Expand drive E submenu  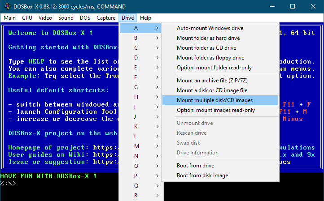coord(140,68)
